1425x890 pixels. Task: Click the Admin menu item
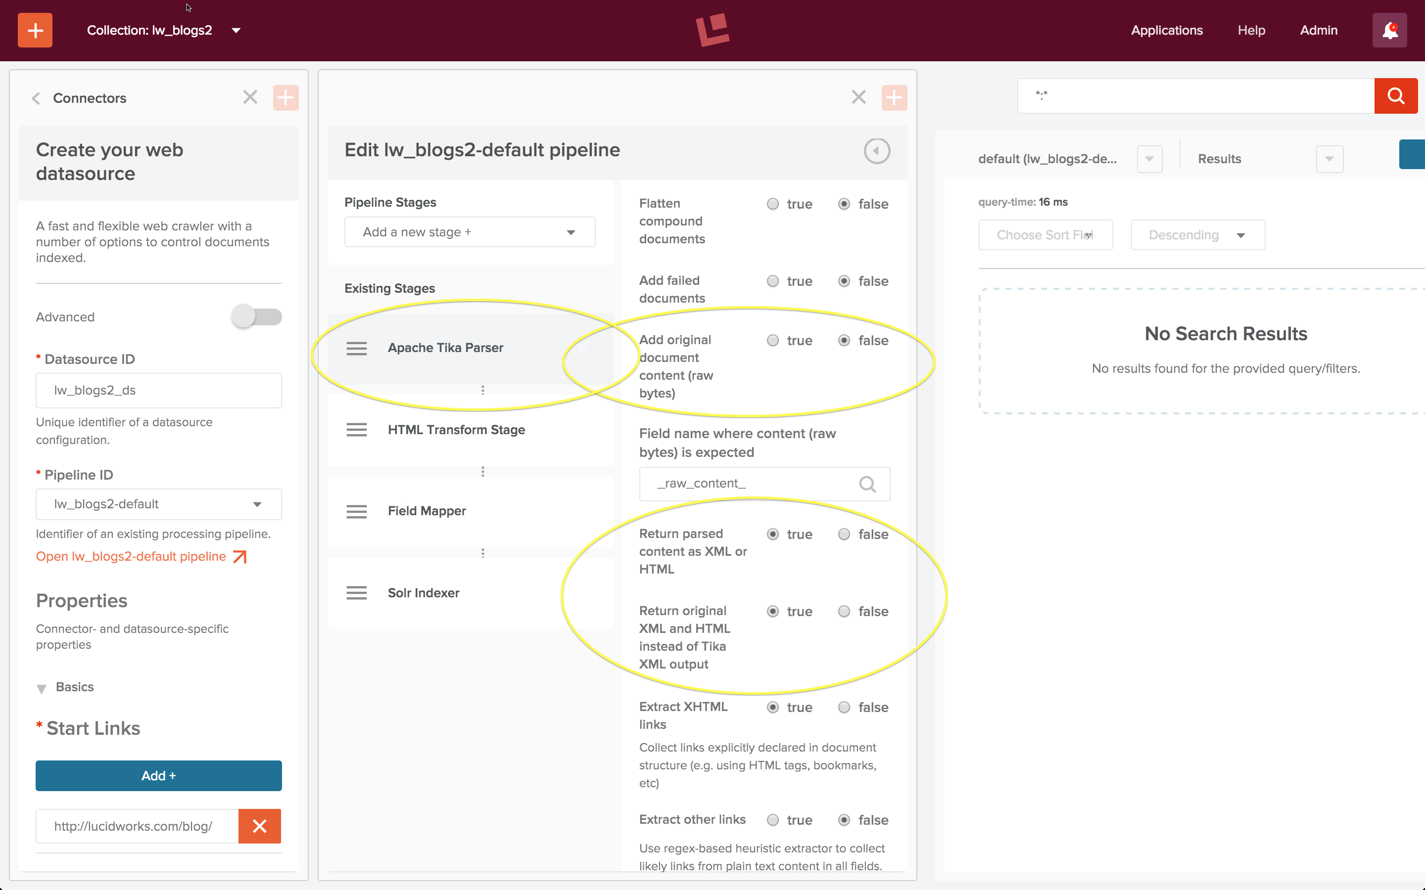1318,30
